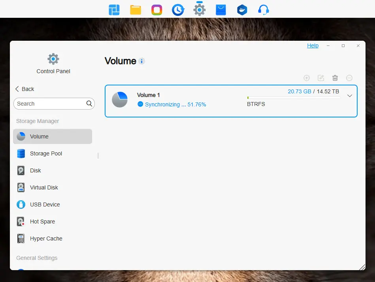Open the Help link
Viewport: 375px width, 282px height.
coord(313,45)
